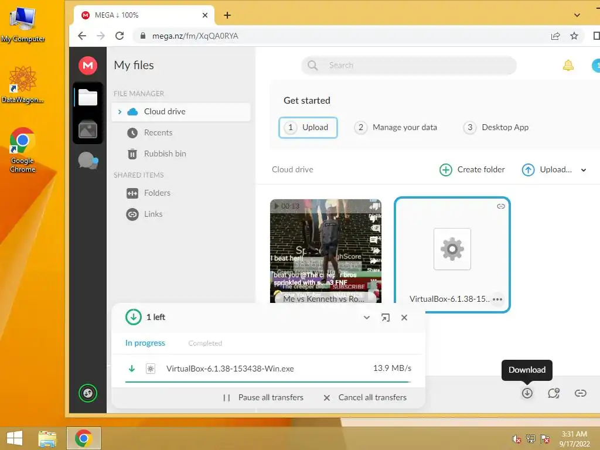
Task: Click the share page icon in address bar
Action: coord(555,36)
